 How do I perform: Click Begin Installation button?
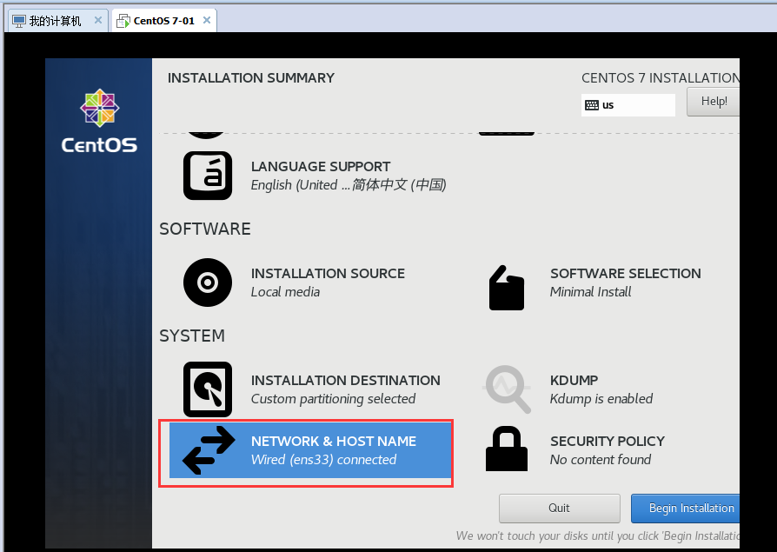point(686,508)
